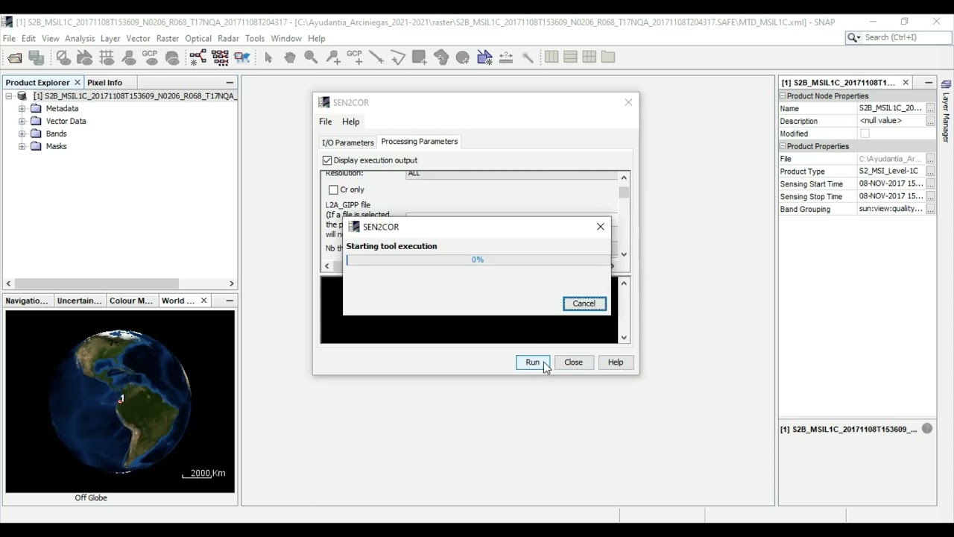Select the draw rectangle tool
This screenshot has height=537, width=954.
point(420,57)
